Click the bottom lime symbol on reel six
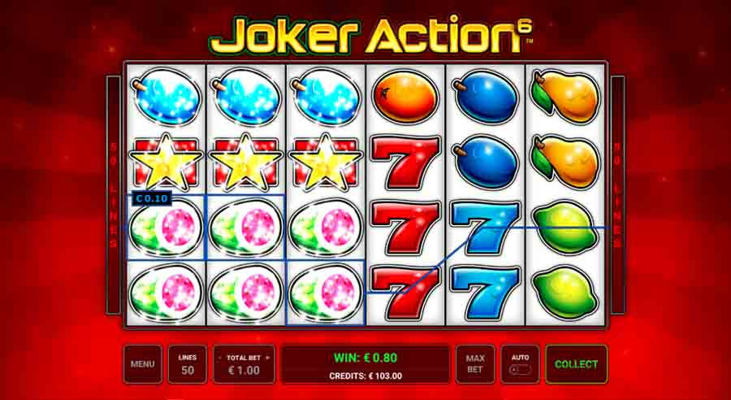The height and width of the screenshot is (400, 731). (565, 293)
